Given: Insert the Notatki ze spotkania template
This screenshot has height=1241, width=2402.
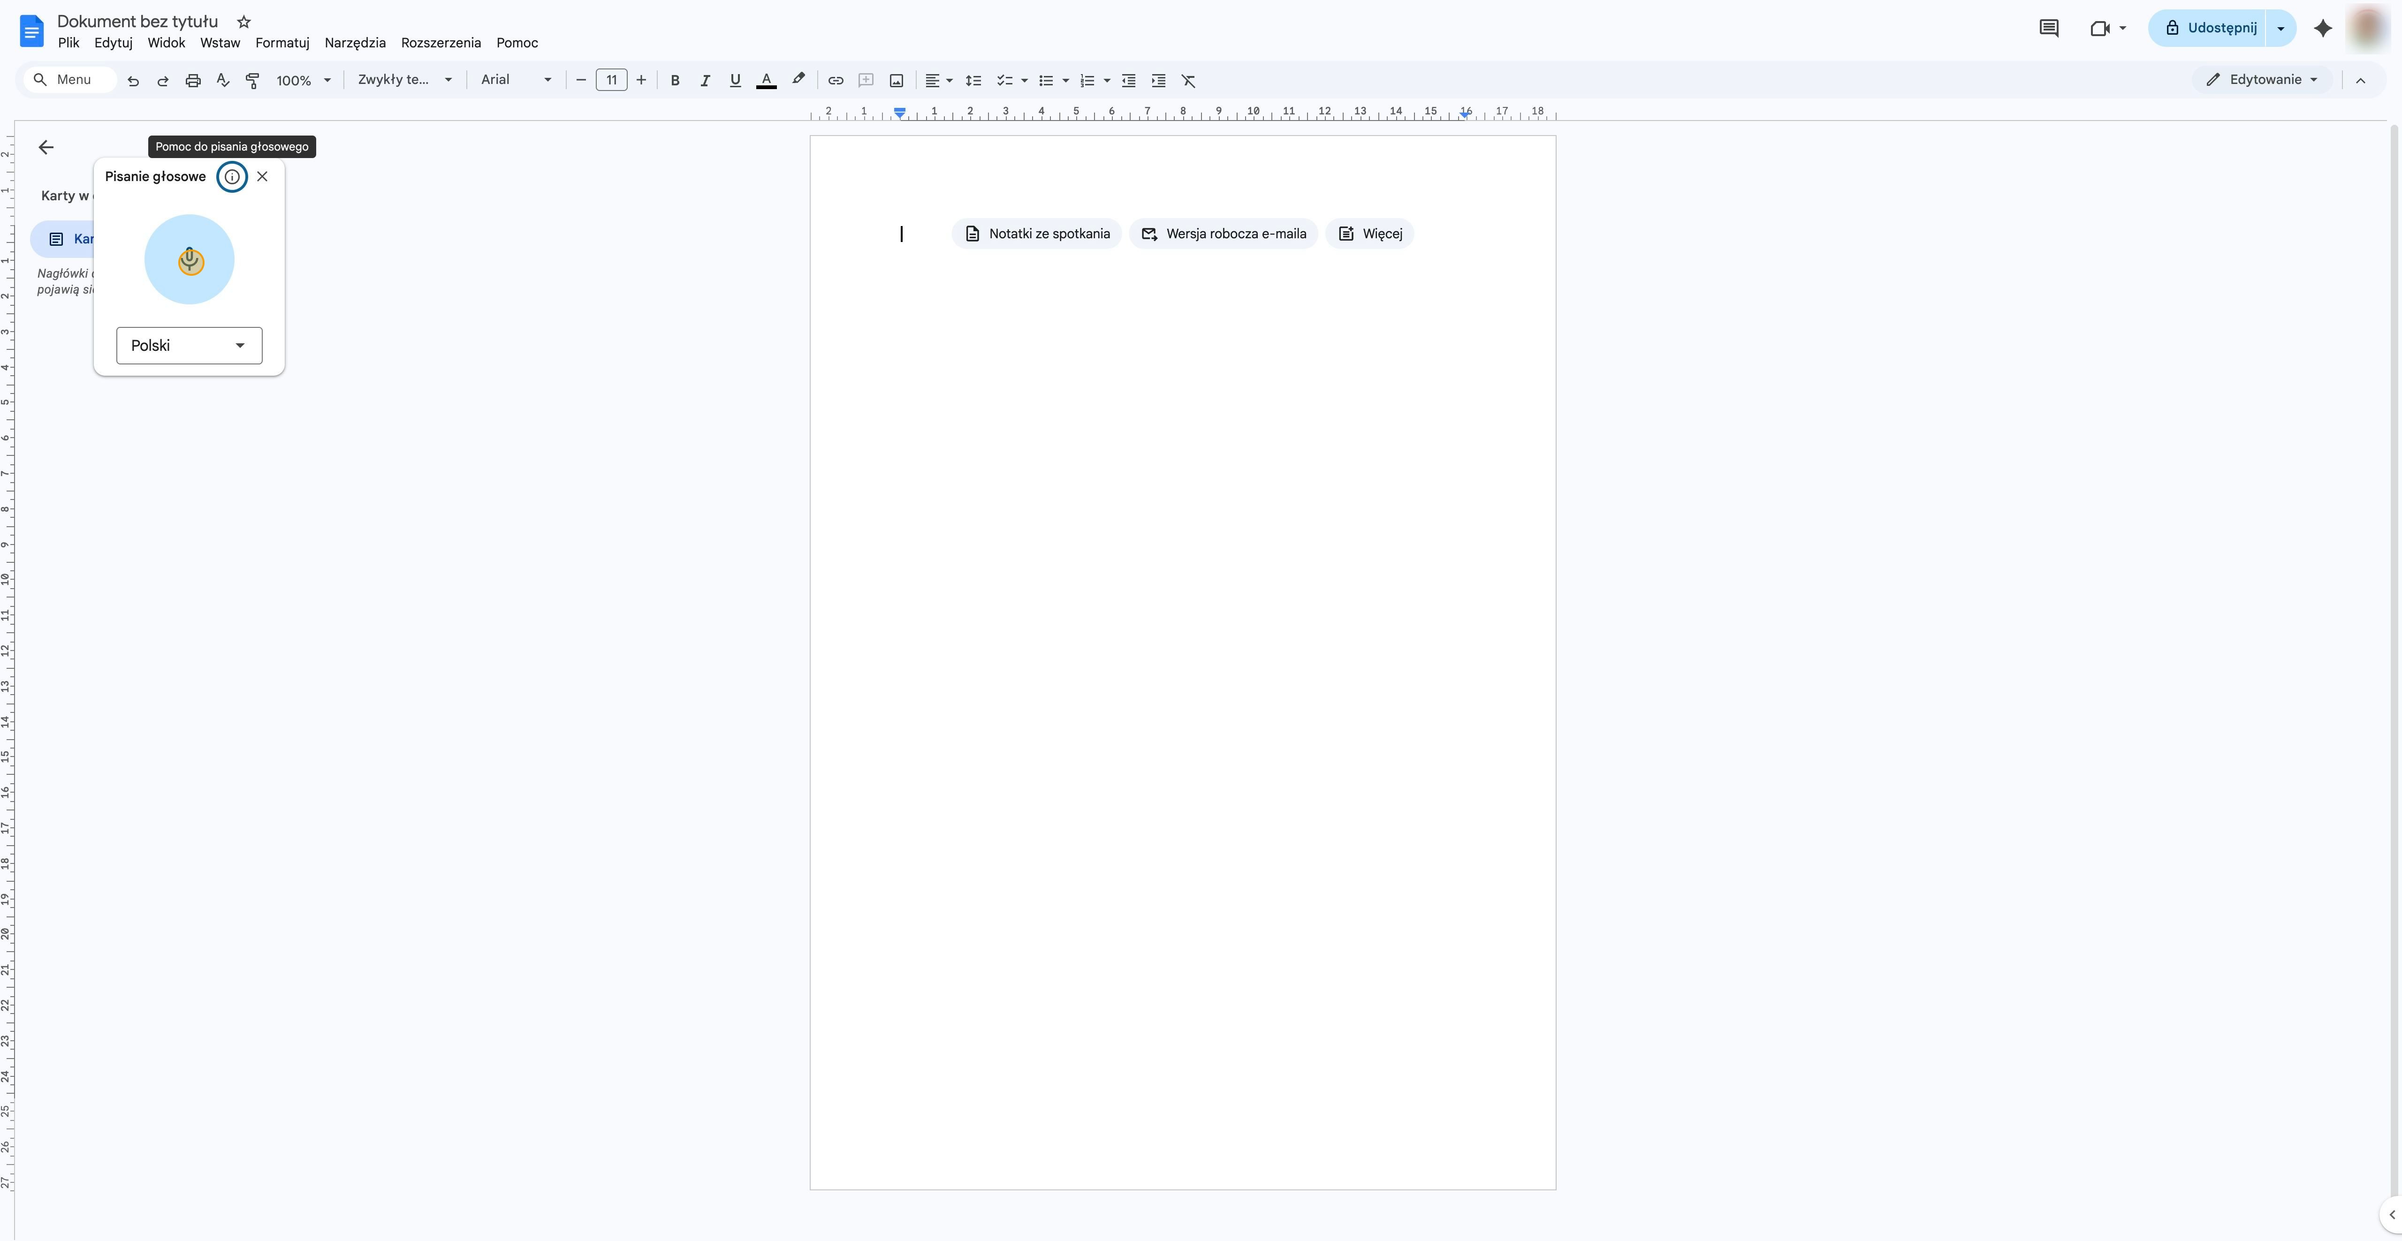Looking at the screenshot, I should coord(1037,234).
